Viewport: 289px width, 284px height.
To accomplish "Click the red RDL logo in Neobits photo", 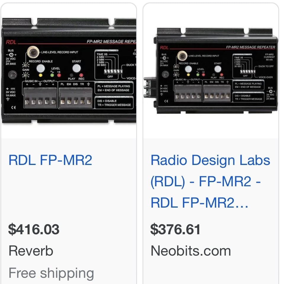I will 164,48.
